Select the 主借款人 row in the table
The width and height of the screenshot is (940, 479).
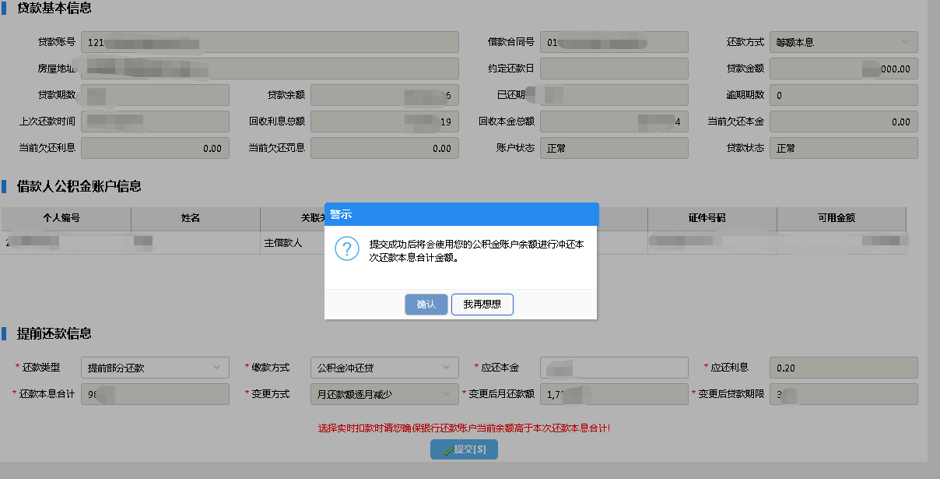[283, 242]
